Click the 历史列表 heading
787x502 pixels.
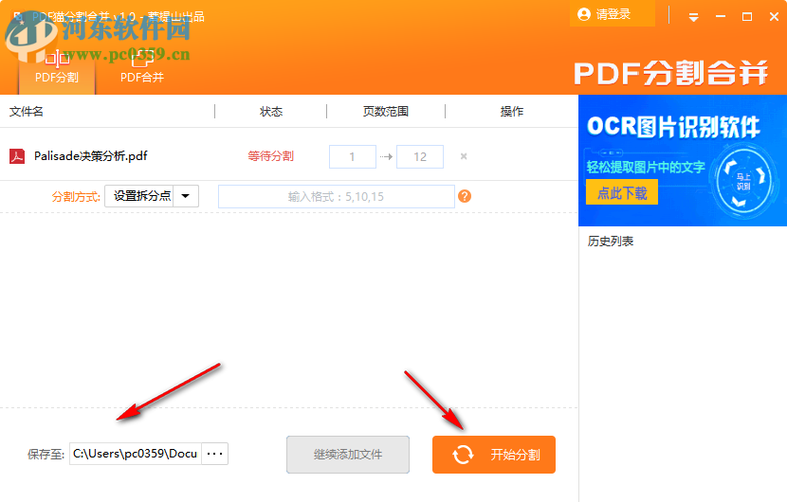(x=611, y=242)
